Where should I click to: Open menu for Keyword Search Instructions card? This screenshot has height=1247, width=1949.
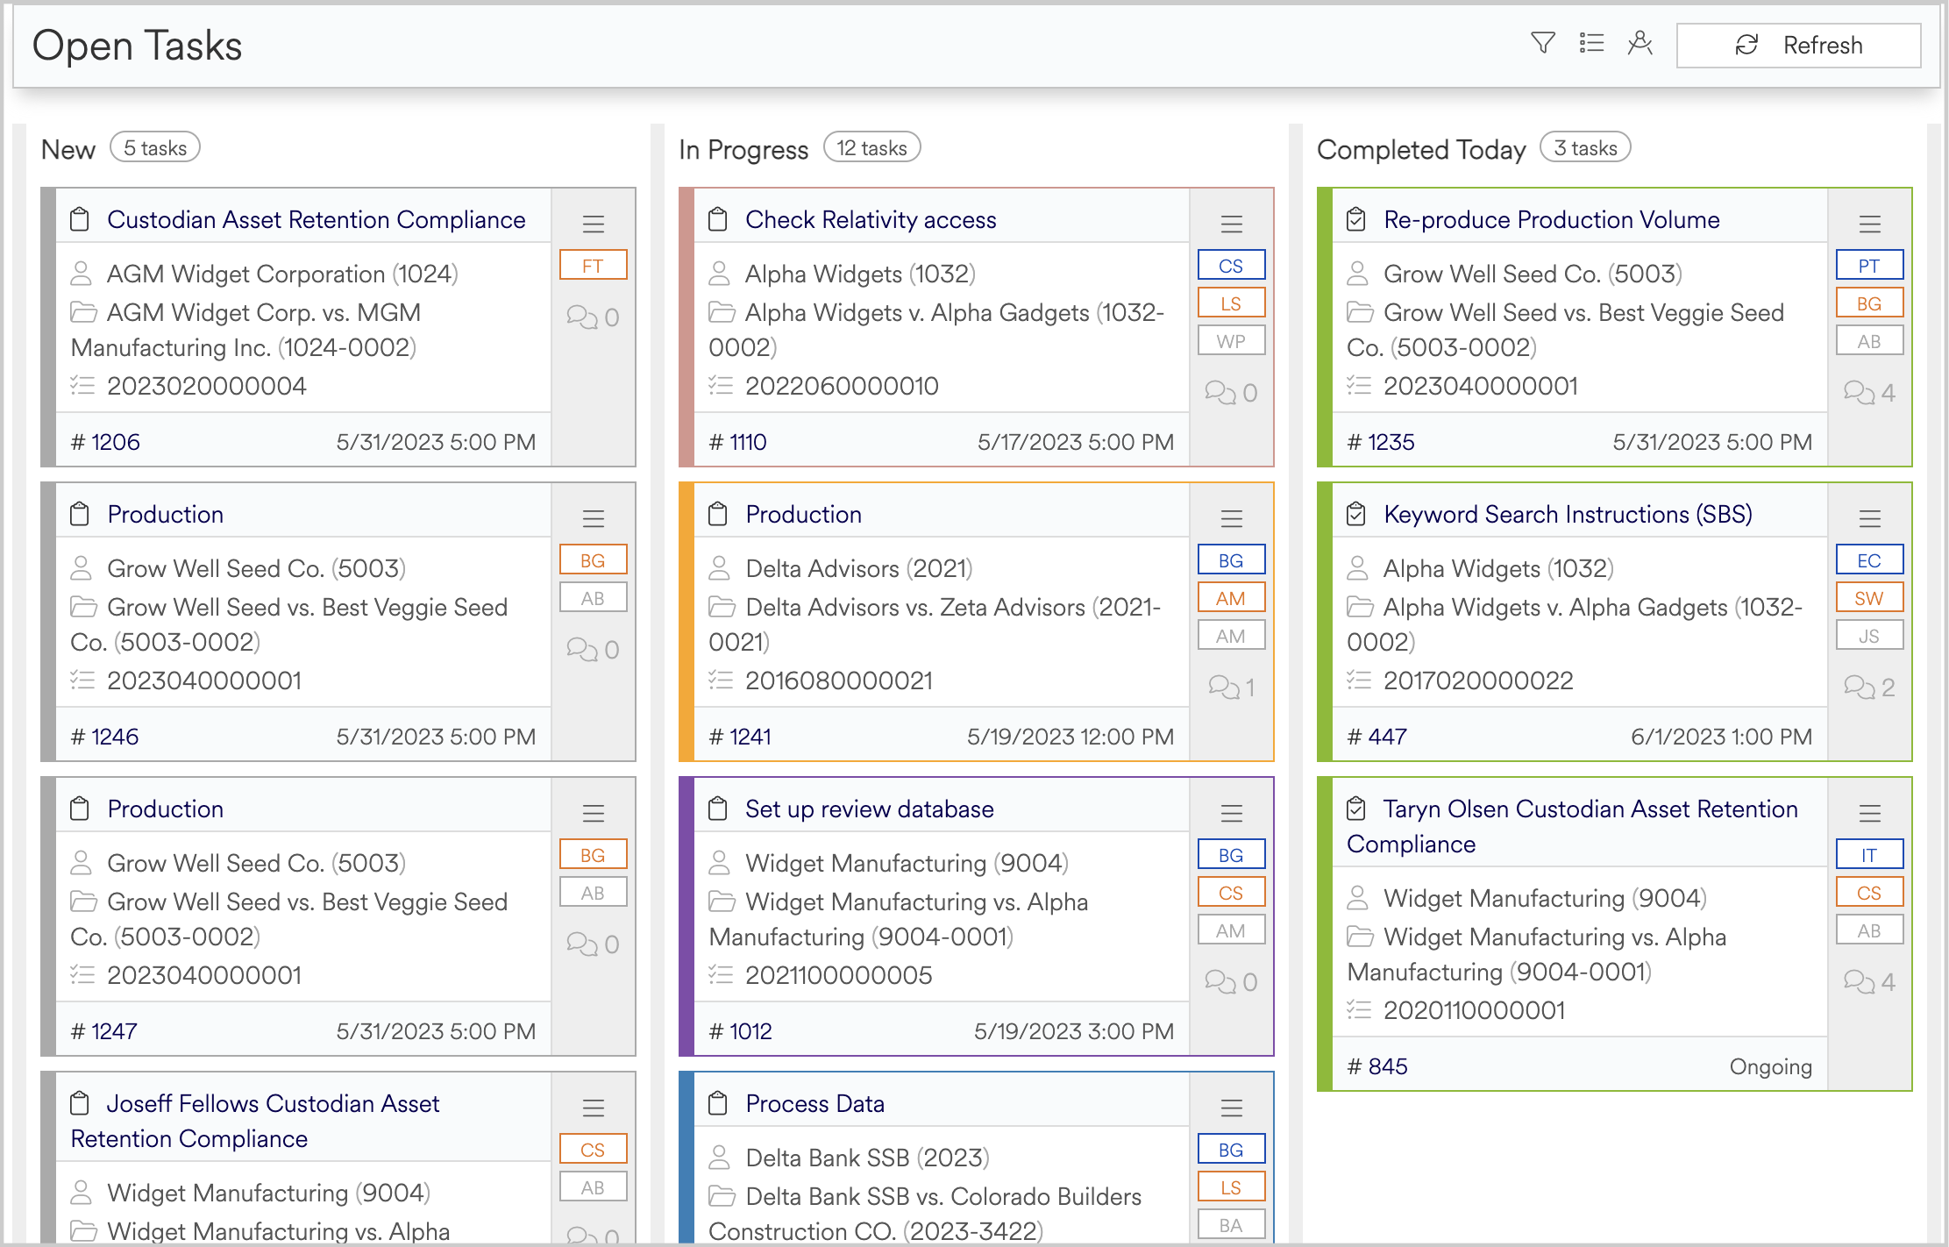1870,518
